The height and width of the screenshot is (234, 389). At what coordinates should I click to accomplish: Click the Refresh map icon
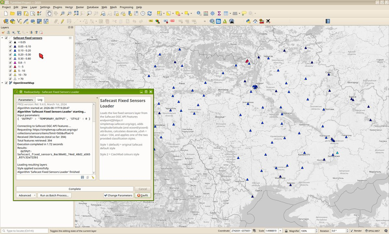point(150,14)
